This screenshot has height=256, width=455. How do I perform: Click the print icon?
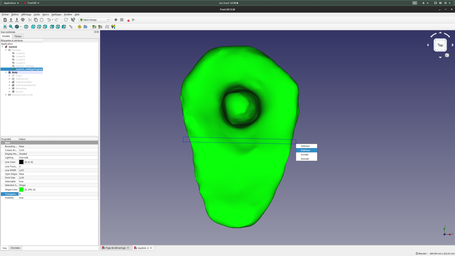[x=23, y=20]
